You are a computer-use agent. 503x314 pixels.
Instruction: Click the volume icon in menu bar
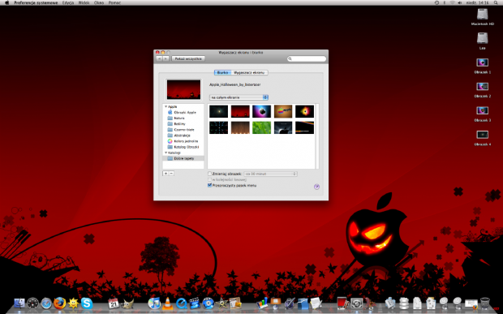(x=460, y=2)
